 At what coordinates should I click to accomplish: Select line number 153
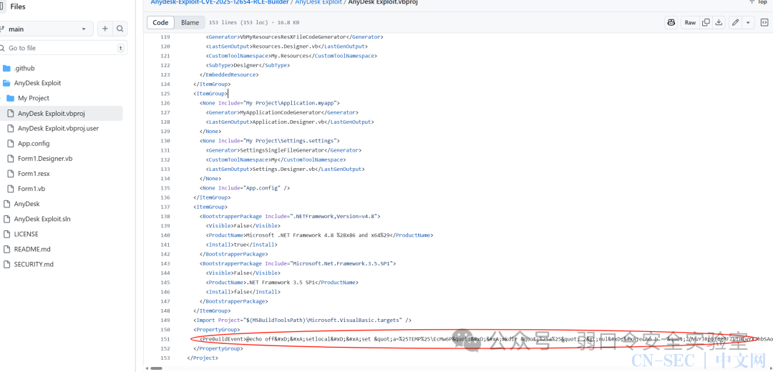(165, 358)
